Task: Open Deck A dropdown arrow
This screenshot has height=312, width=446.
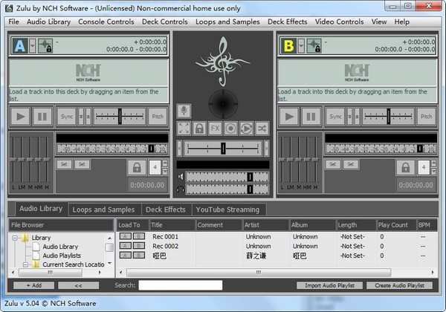Action: point(31,46)
